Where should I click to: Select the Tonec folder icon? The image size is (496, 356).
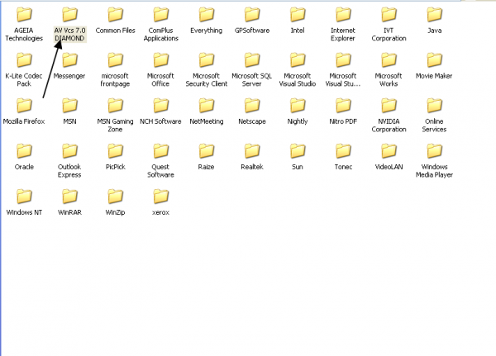[343, 151]
